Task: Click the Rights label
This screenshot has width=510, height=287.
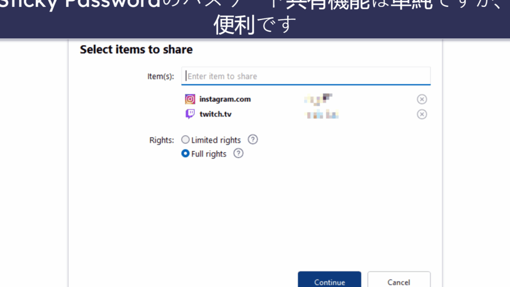Action: click(161, 140)
